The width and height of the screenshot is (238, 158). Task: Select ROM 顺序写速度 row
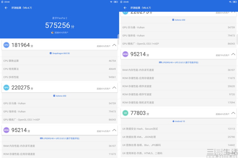pyautogui.click(x=178, y=94)
